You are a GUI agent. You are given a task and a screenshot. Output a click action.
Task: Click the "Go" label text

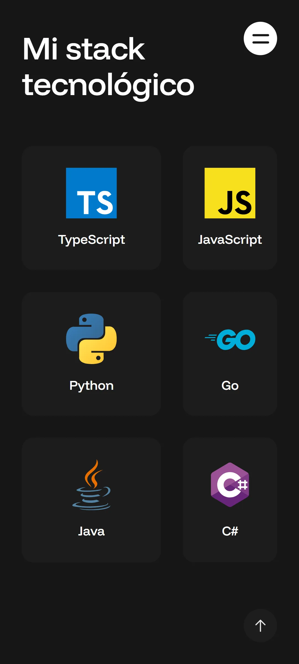pyautogui.click(x=230, y=386)
